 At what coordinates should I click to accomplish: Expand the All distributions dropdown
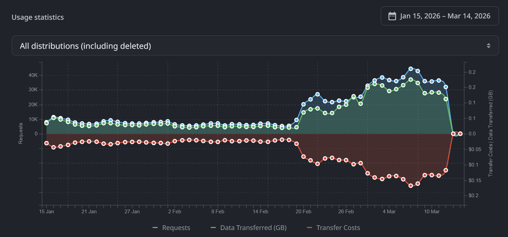(x=255, y=46)
